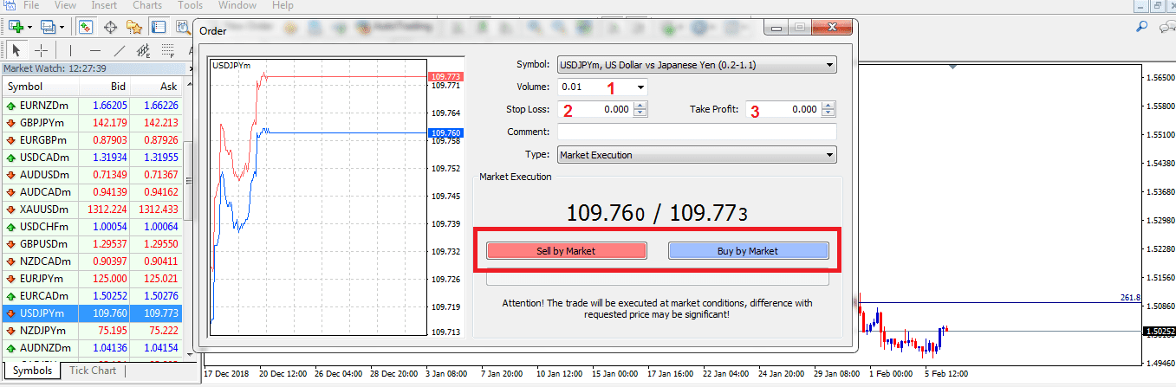Select USDCADm row in Market Watch
Image resolution: width=1176 pixels, height=387 pixels.
tap(93, 157)
